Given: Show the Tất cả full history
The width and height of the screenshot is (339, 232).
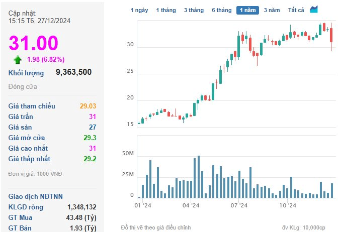Looking at the screenshot, I should pos(296,10).
